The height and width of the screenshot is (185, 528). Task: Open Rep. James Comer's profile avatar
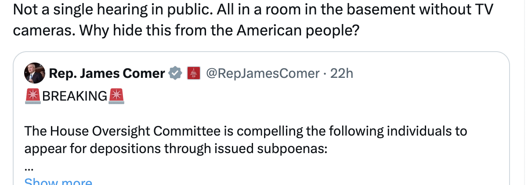(35, 73)
